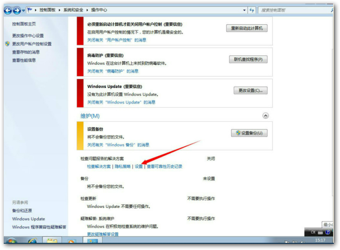340x250 pixels.
Task: Click the 设置备份(U) button
Action: coord(249,133)
